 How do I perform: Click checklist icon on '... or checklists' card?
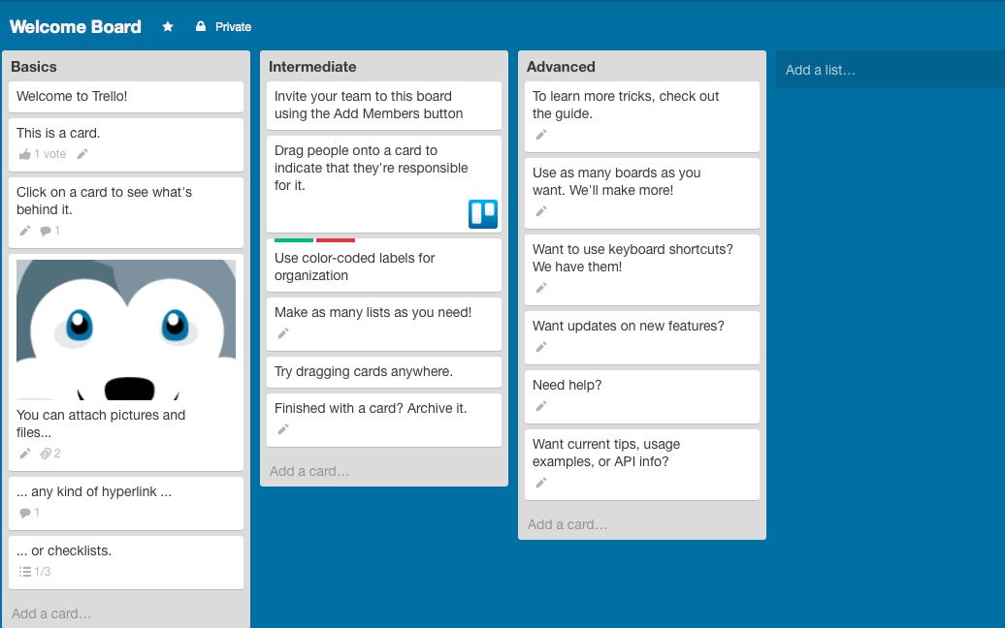pos(25,572)
